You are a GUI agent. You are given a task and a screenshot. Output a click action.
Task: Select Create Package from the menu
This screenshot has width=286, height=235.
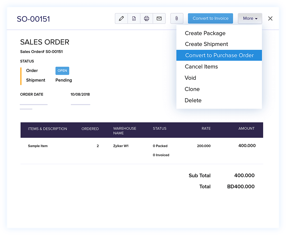click(x=205, y=33)
